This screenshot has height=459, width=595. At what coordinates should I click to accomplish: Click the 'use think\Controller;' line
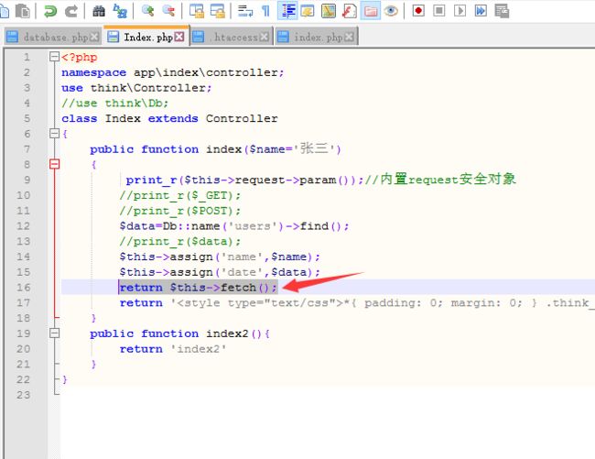pyautogui.click(x=136, y=88)
